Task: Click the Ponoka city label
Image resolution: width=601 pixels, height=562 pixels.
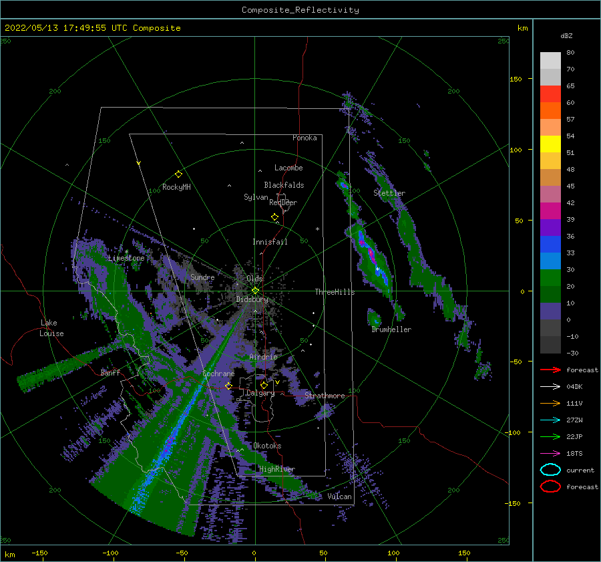Action: click(x=305, y=138)
